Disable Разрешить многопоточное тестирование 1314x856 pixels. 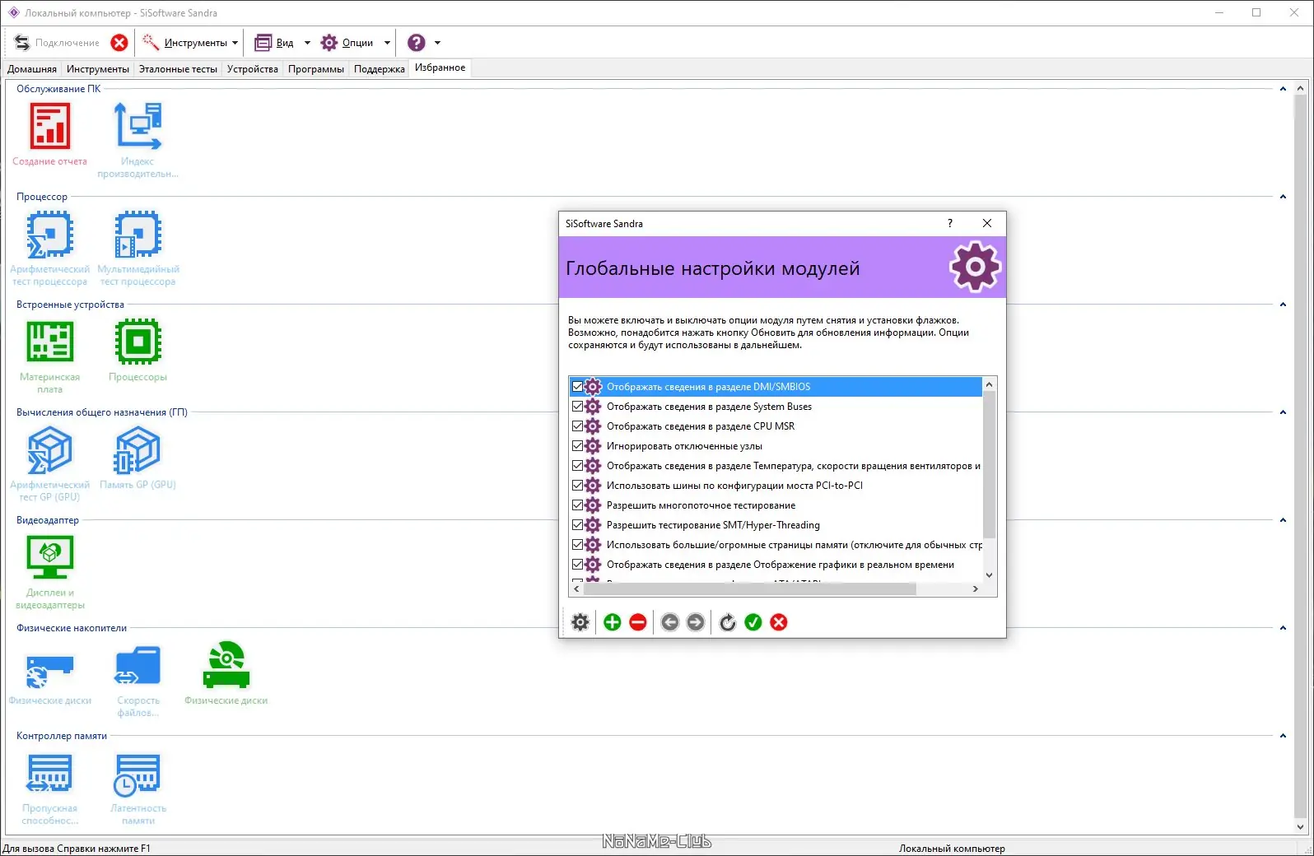pos(578,505)
